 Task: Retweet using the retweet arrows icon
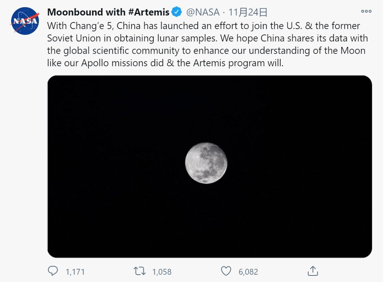(139, 271)
